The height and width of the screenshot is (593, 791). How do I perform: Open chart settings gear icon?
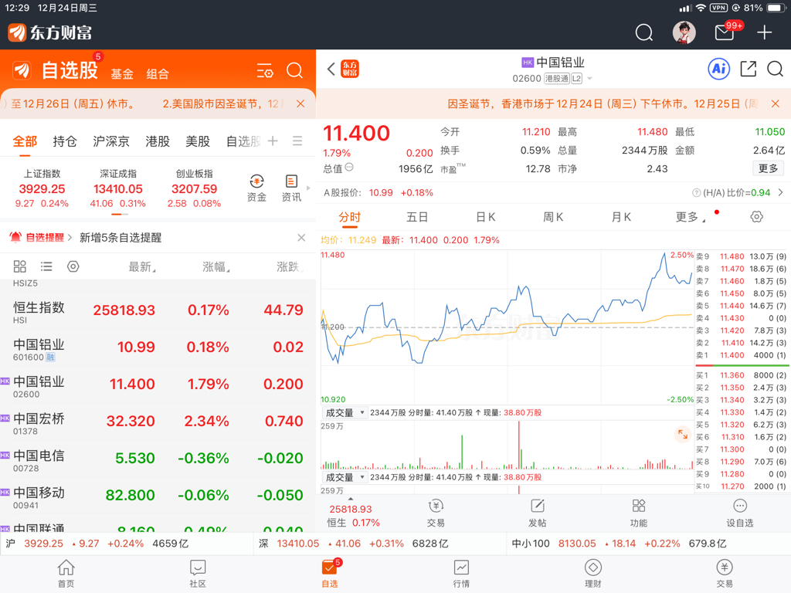pyautogui.click(x=756, y=217)
